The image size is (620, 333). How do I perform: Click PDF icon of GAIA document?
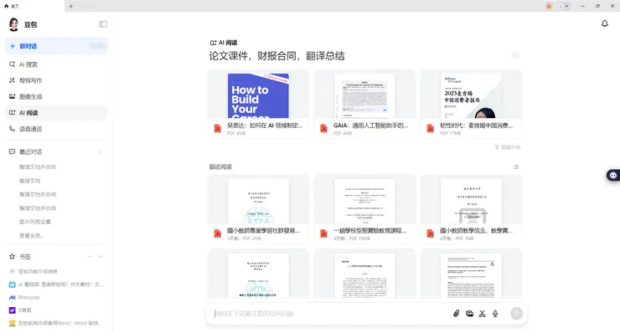pyautogui.click(x=324, y=128)
